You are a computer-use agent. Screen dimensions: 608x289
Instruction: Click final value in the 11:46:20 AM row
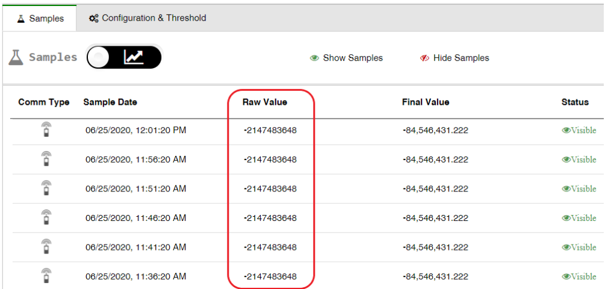(x=435, y=218)
